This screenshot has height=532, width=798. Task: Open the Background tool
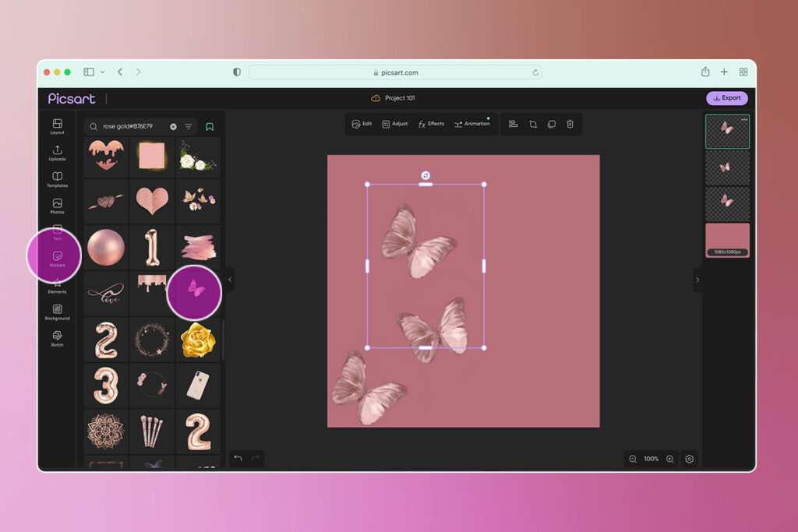coord(57,312)
